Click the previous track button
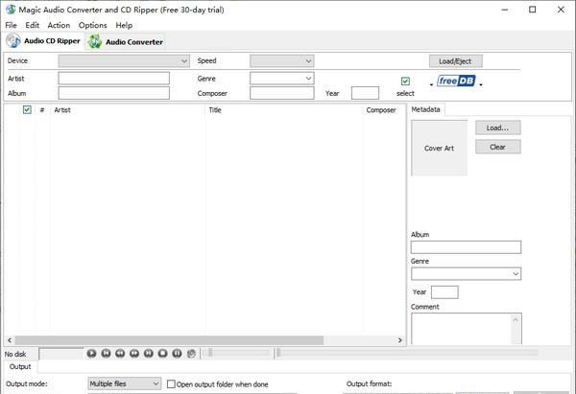Viewport: 576px width, 394px height. 106,354
